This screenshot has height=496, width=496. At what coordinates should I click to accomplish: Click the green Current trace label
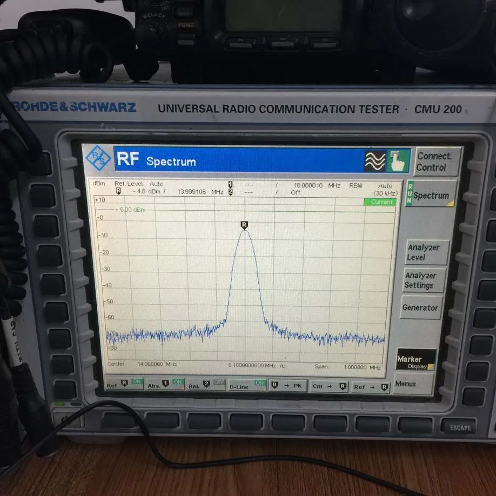point(380,202)
